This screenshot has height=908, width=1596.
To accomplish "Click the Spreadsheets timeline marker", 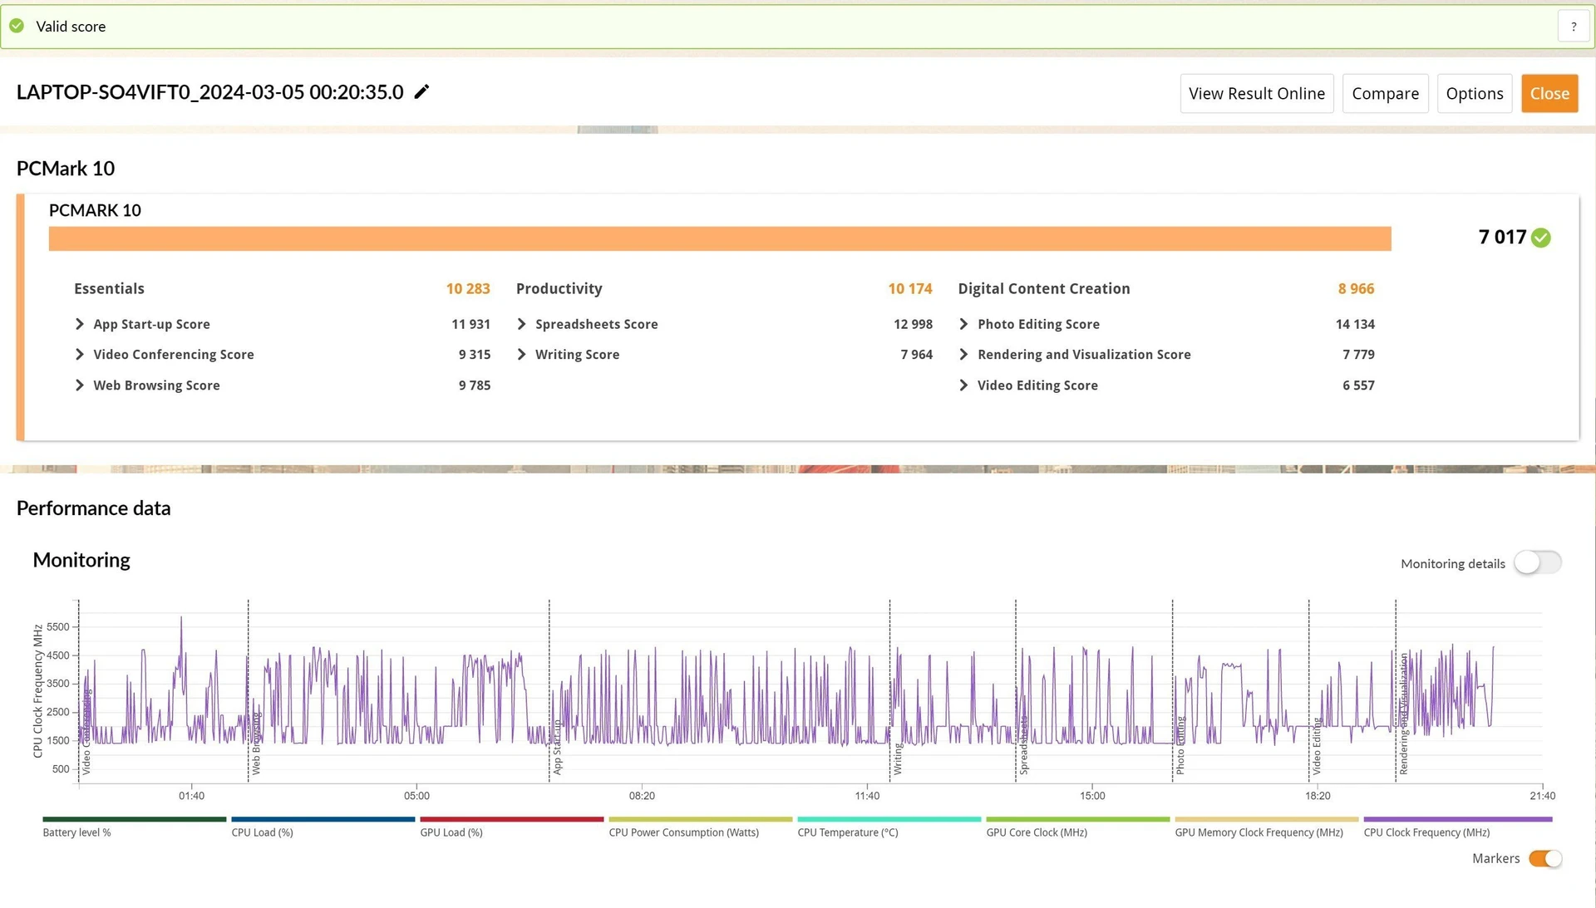I will [1023, 745].
